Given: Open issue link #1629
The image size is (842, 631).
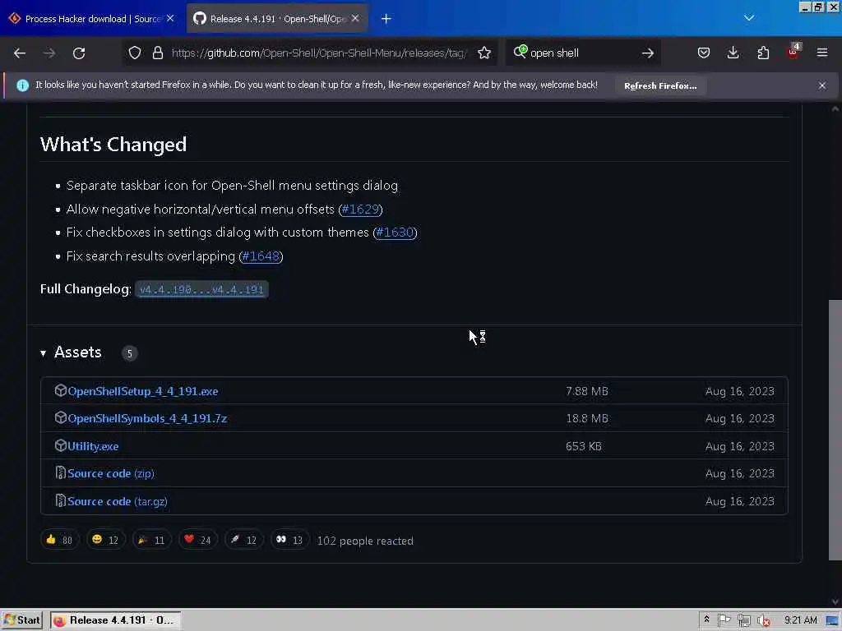Looking at the screenshot, I should (x=360, y=210).
